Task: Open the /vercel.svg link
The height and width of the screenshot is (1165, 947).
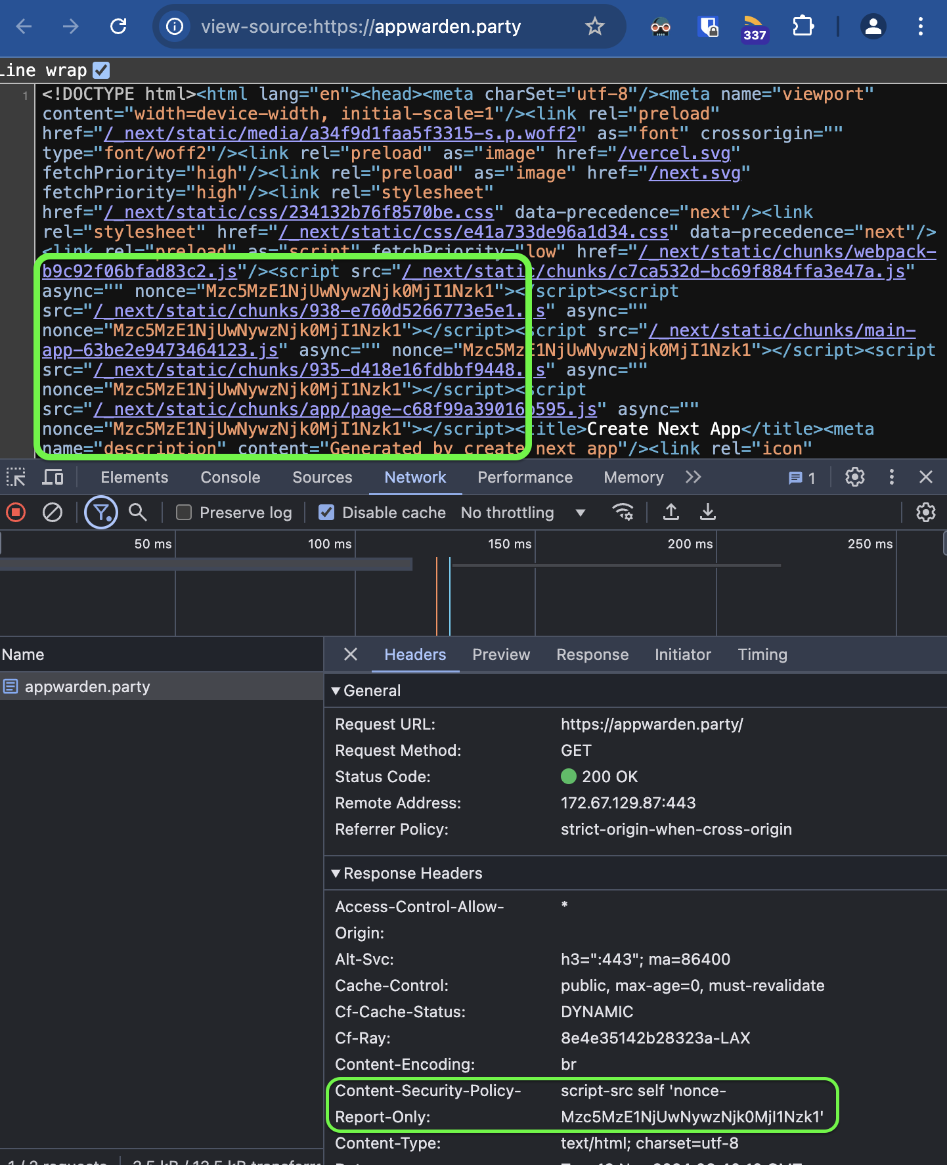Action: 674,154
